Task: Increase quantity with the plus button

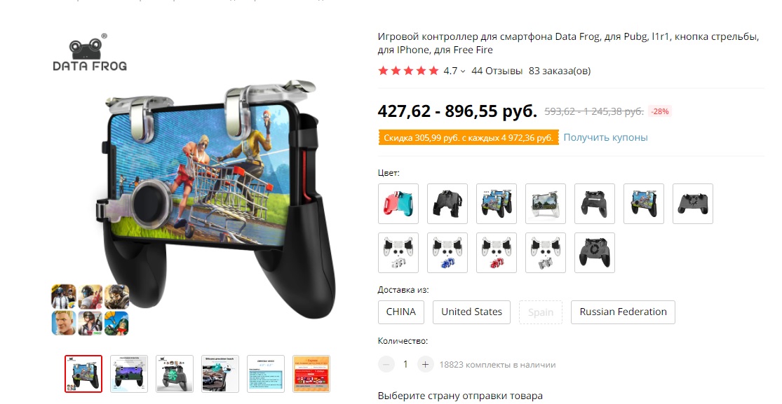Action: (x=425, y=364)
